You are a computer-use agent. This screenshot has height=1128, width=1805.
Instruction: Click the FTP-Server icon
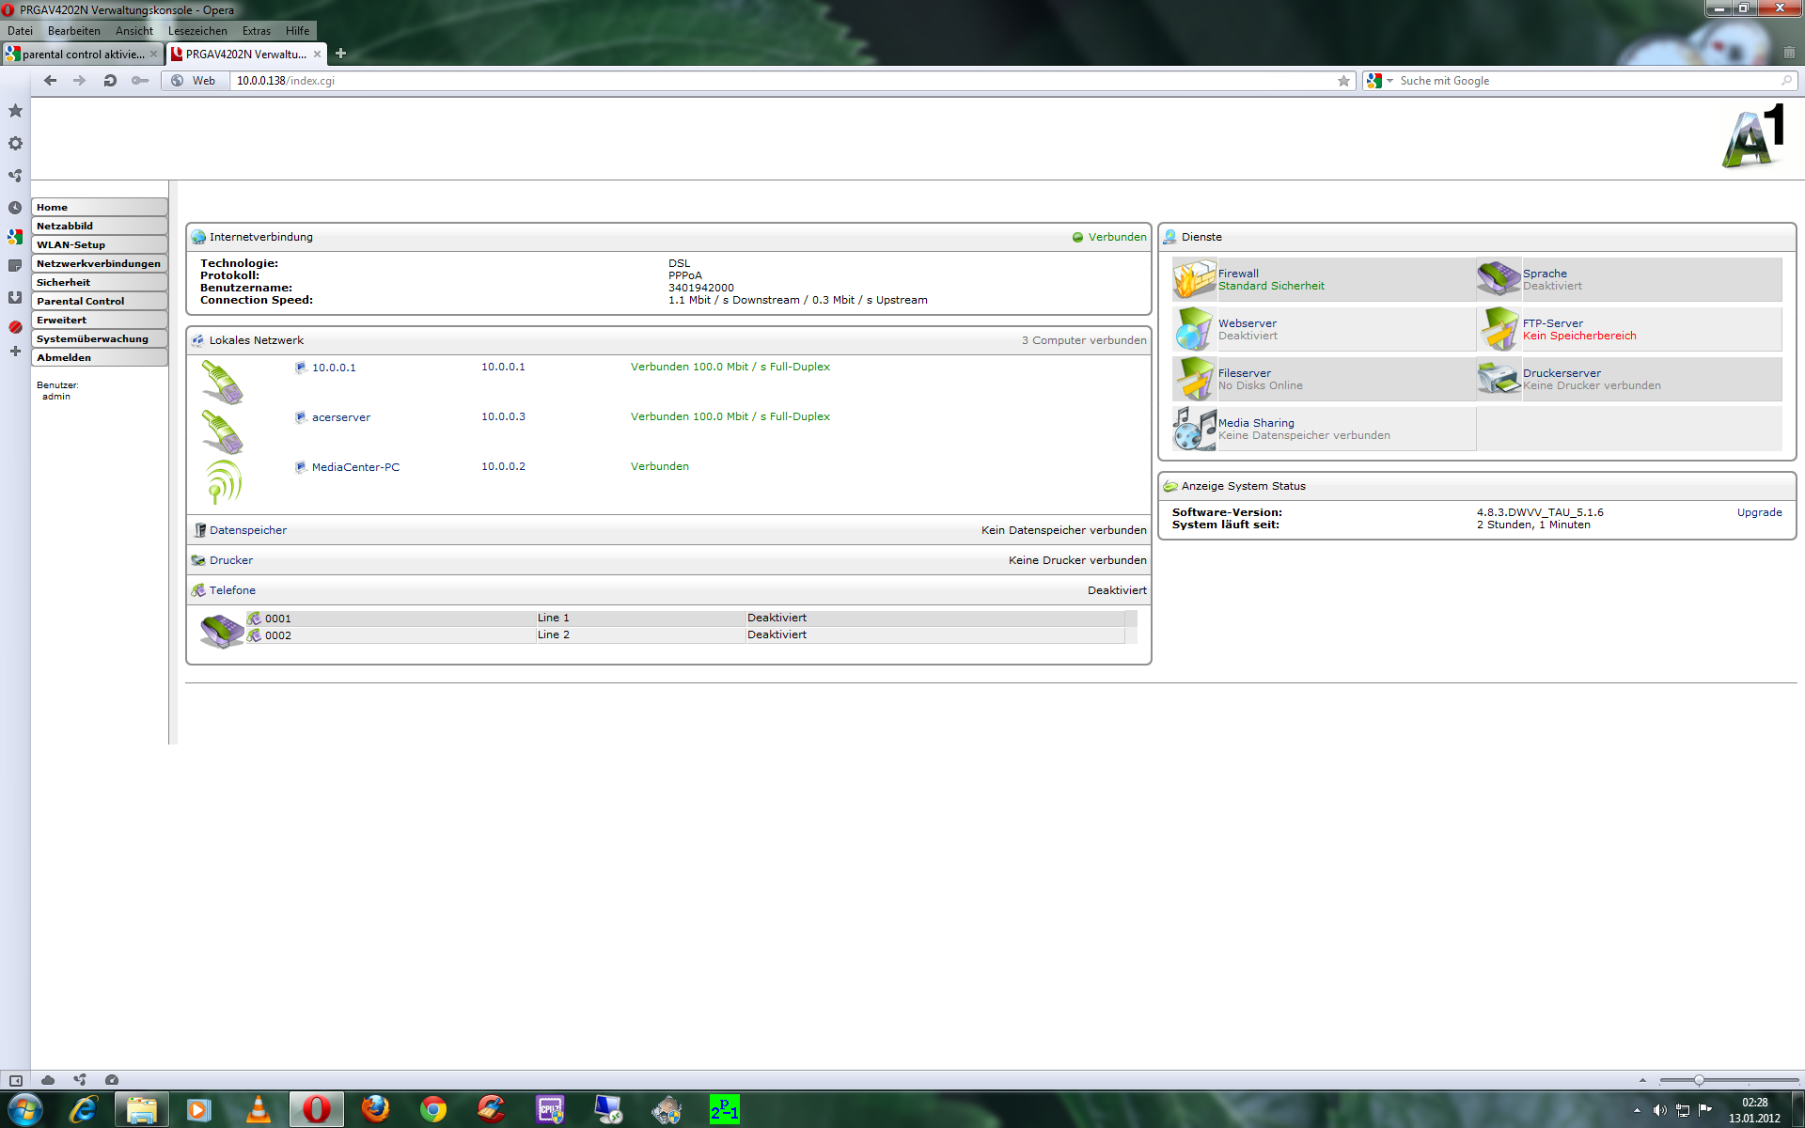(x=1498, y=329)
